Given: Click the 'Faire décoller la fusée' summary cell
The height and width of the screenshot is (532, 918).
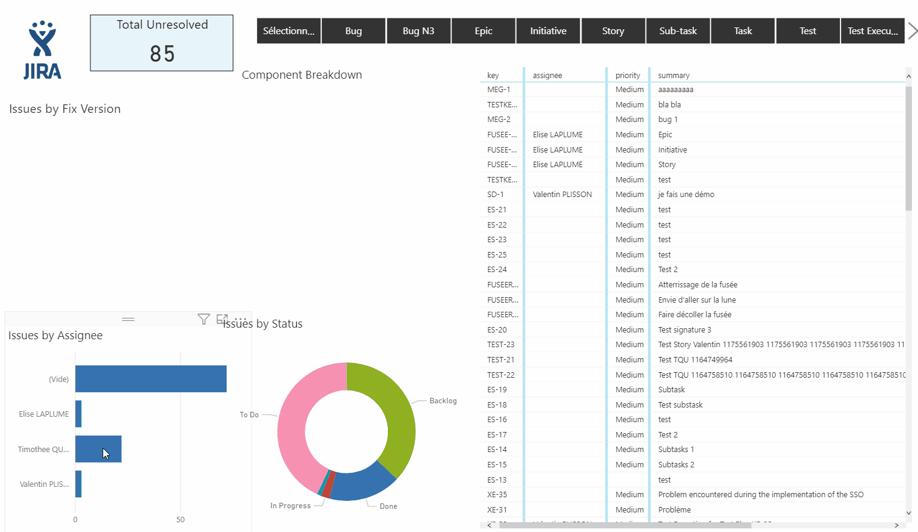Looking at the screenshot, I should pyautogui.click(x=695, y=315).
